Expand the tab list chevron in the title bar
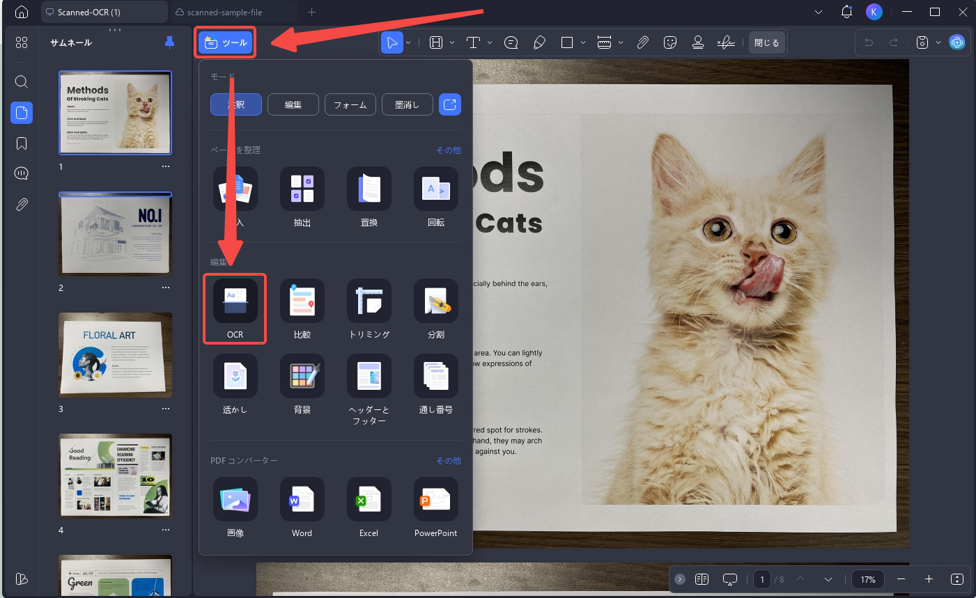This screenshot has height=598, width=976. pos(819,12)
